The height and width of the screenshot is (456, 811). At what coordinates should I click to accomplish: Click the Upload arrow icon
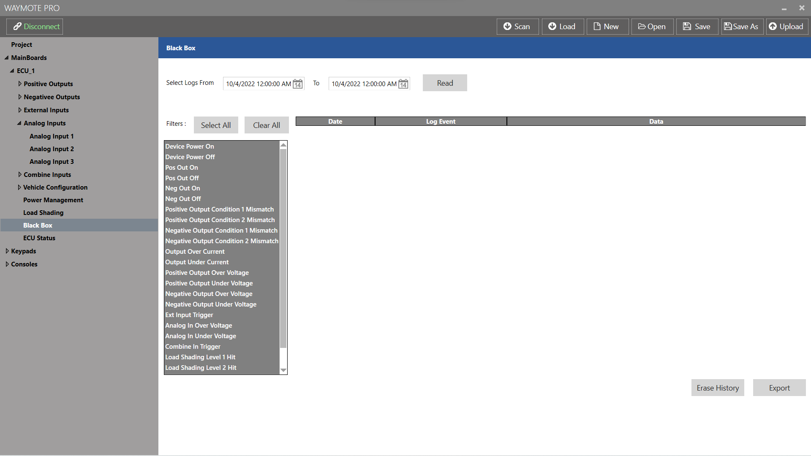click(x=773, y=27)
